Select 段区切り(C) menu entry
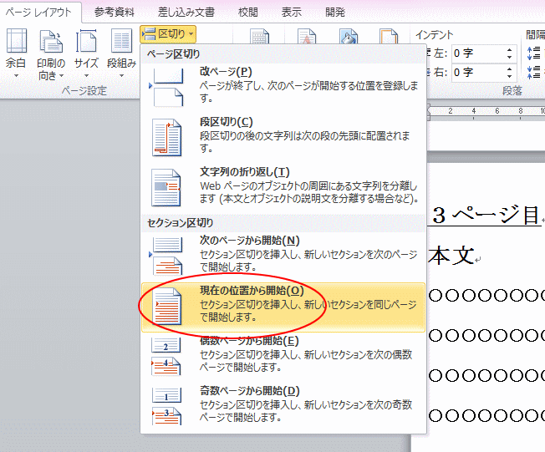 click(x=283, y=137)
